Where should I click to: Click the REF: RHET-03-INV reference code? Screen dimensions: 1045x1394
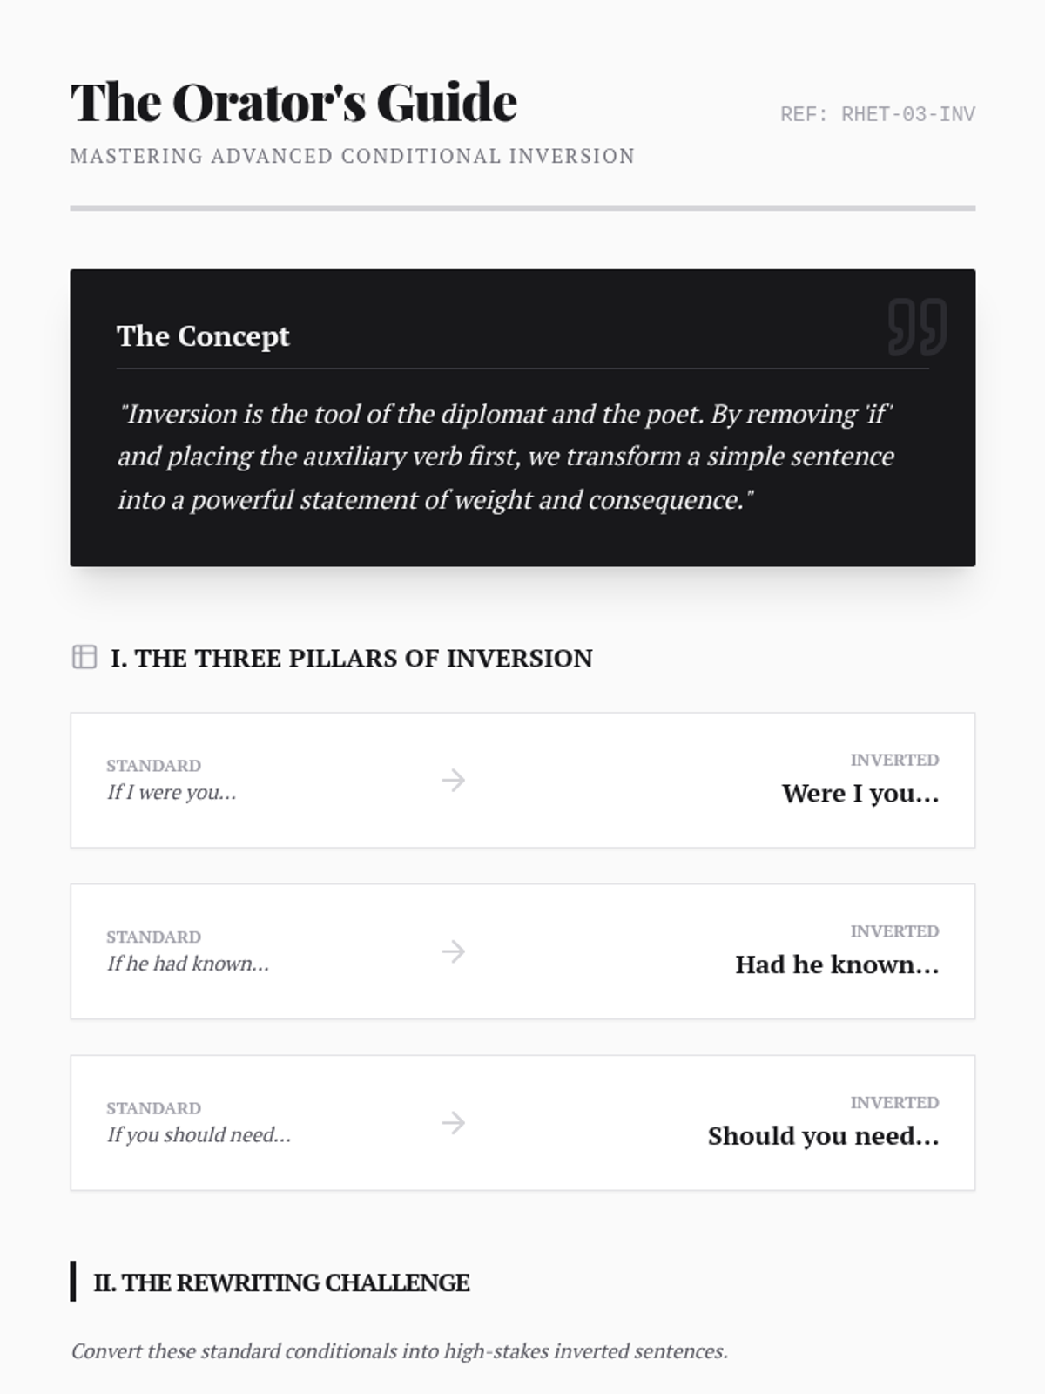877,115
